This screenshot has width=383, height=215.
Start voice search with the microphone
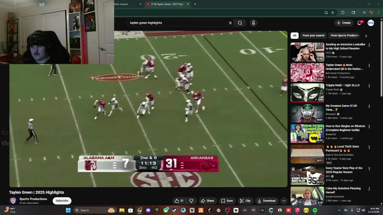click(253, 23)
